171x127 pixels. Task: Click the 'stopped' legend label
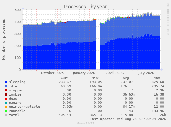tap(16, 90)
